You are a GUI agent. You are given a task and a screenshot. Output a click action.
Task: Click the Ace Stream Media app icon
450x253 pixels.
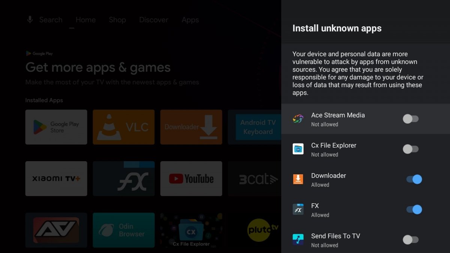(298, 119)
